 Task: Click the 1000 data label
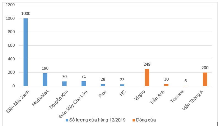[x=26, y=13]
